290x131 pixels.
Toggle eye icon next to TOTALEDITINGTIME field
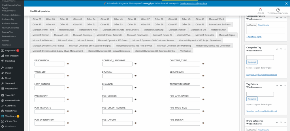click(x=203, y=88)
